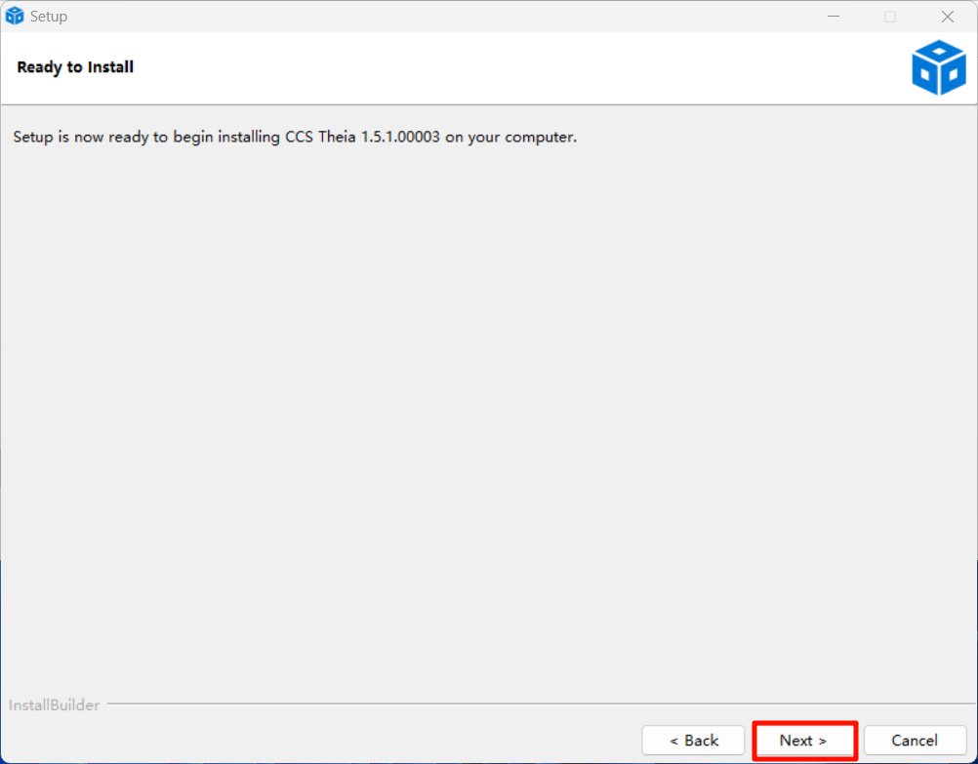Image resolution: width=978 pixels, height=764 pixels.
Task: Close the Setup installer window
Action: point(947,17)
